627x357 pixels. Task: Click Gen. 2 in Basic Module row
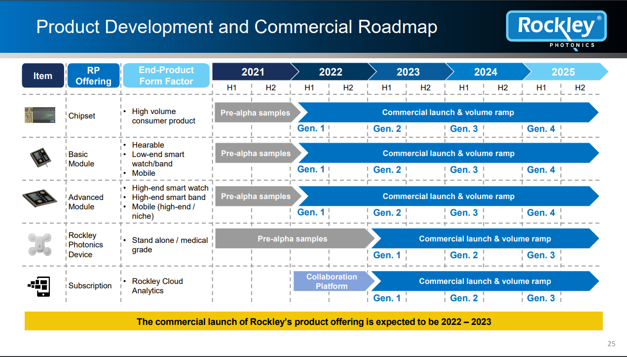pos(387,169)
